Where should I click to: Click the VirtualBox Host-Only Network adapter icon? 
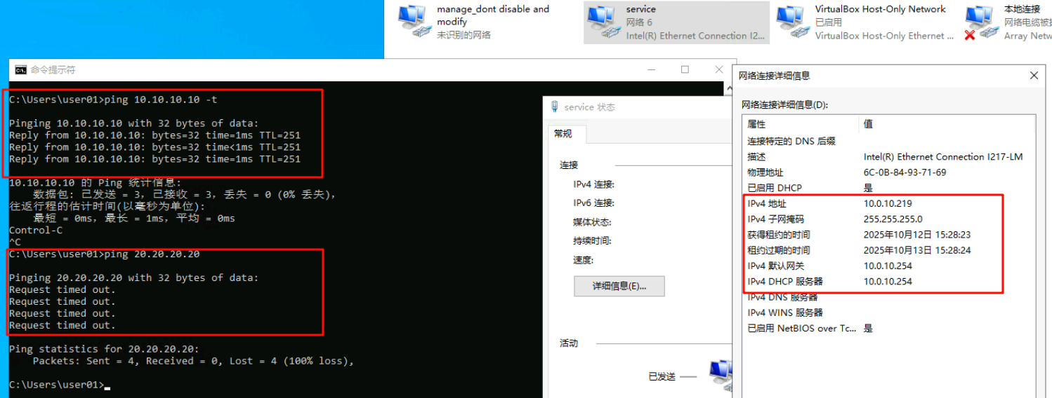click(x=792, y=21)
